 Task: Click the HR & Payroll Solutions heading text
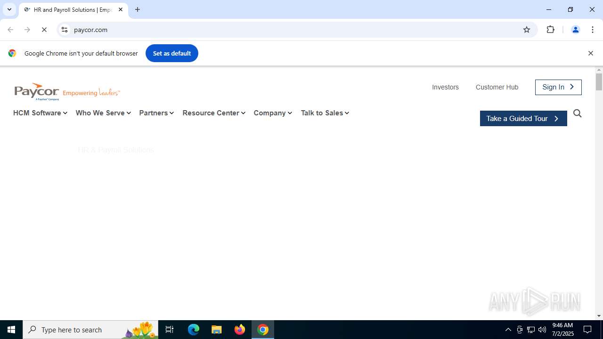pyautogui.click(x=116, y=150)
